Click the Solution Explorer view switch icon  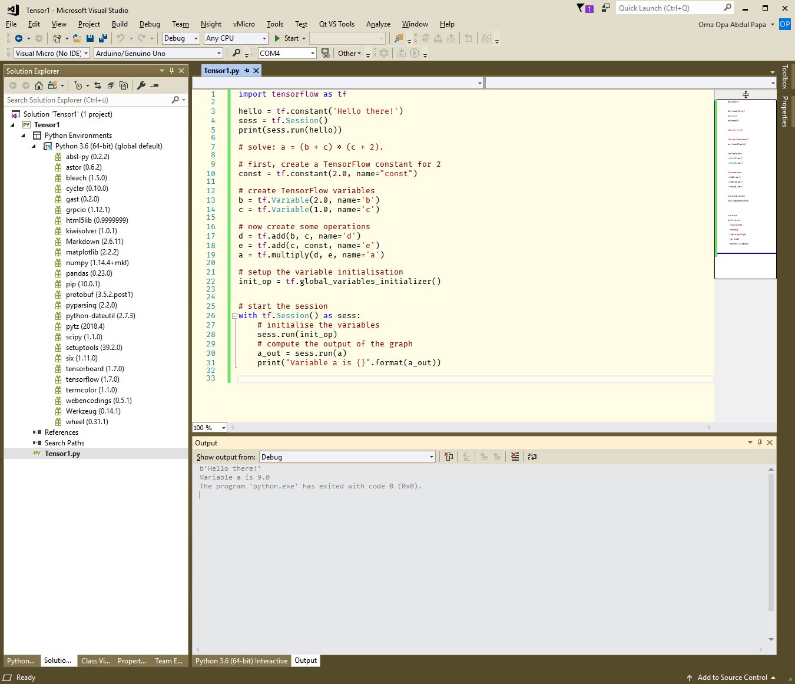coord(52,85)
